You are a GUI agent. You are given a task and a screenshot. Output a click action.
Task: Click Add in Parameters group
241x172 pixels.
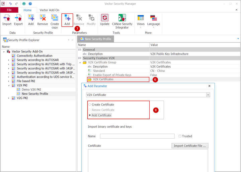[x=67, y=20]
